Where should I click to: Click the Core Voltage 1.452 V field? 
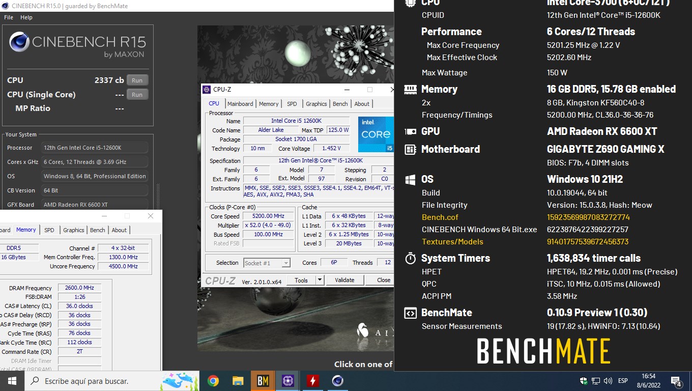[x=331, y=149]
